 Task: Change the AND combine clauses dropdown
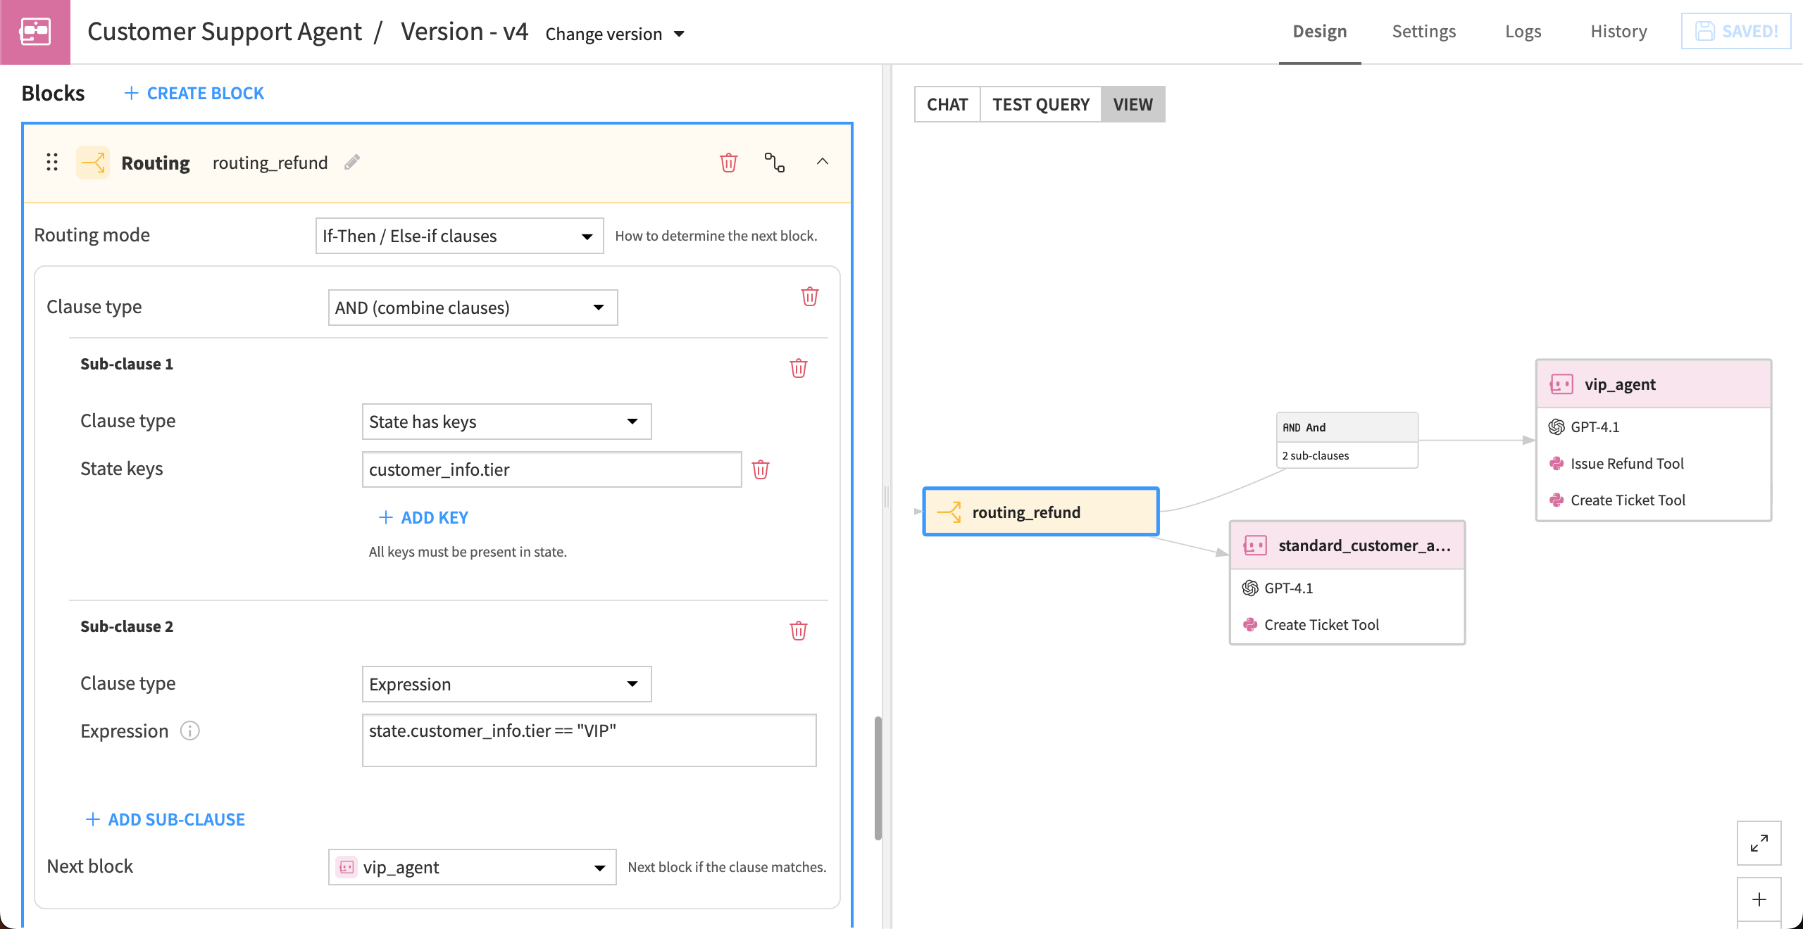click(472, 308)
